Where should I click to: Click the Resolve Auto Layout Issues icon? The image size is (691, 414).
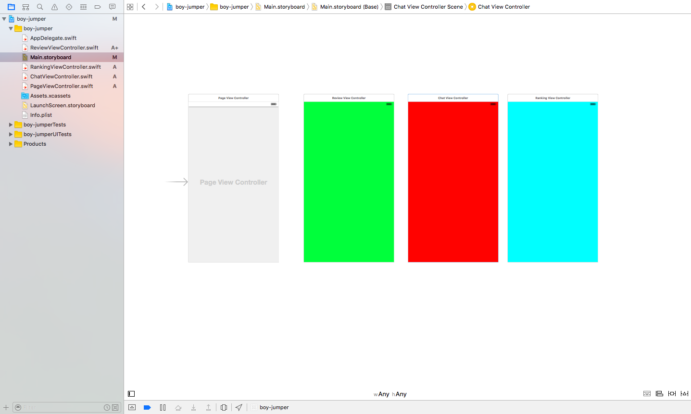(684, 393)
